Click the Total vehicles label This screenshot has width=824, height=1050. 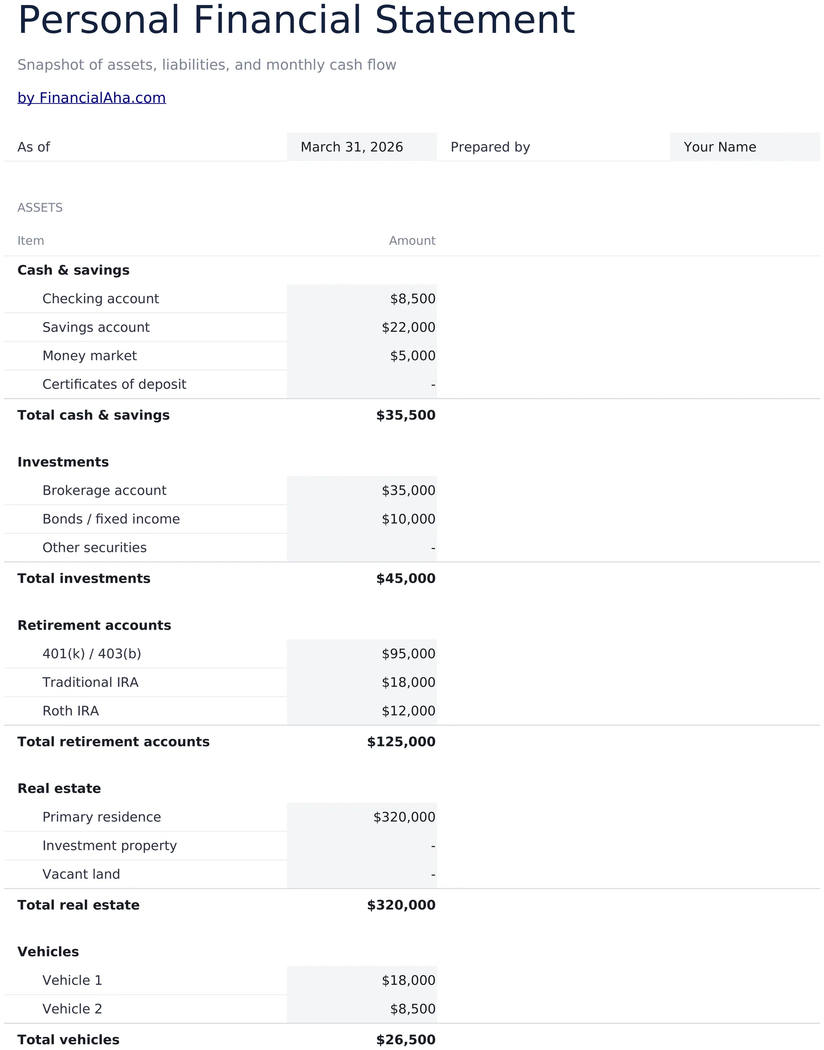(68, 1040)
